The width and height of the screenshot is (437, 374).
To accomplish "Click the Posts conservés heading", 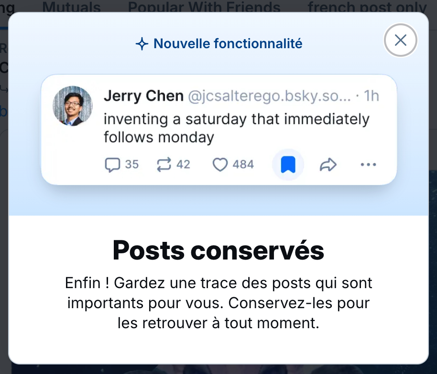I will tap(218, 250).
